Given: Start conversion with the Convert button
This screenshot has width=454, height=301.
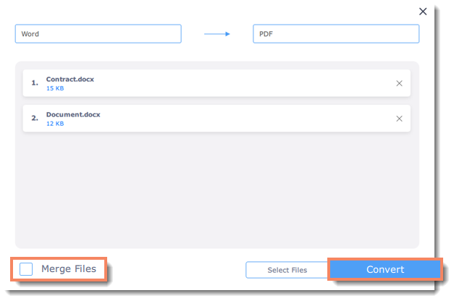Looking at the screenshot, I should [x=385, y=269].
